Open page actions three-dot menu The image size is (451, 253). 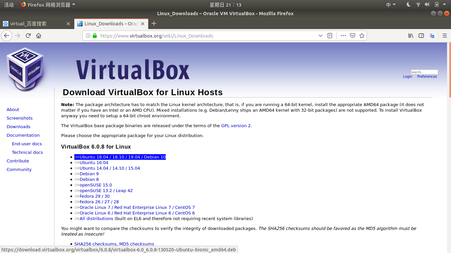[343, 36]
